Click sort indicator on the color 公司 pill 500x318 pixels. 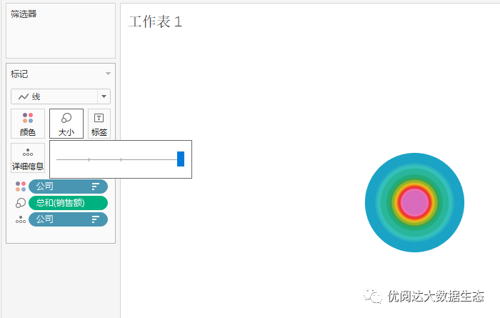pyautogui.click(x=95, y=187)
